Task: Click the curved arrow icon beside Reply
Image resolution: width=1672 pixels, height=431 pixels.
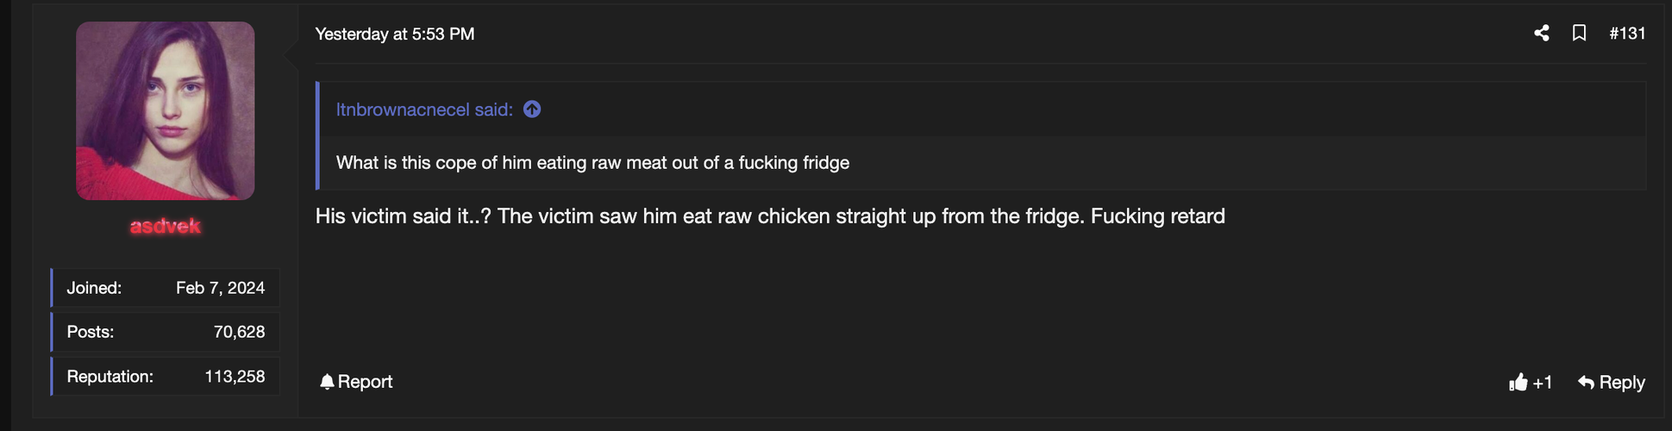Action: 1586,383
